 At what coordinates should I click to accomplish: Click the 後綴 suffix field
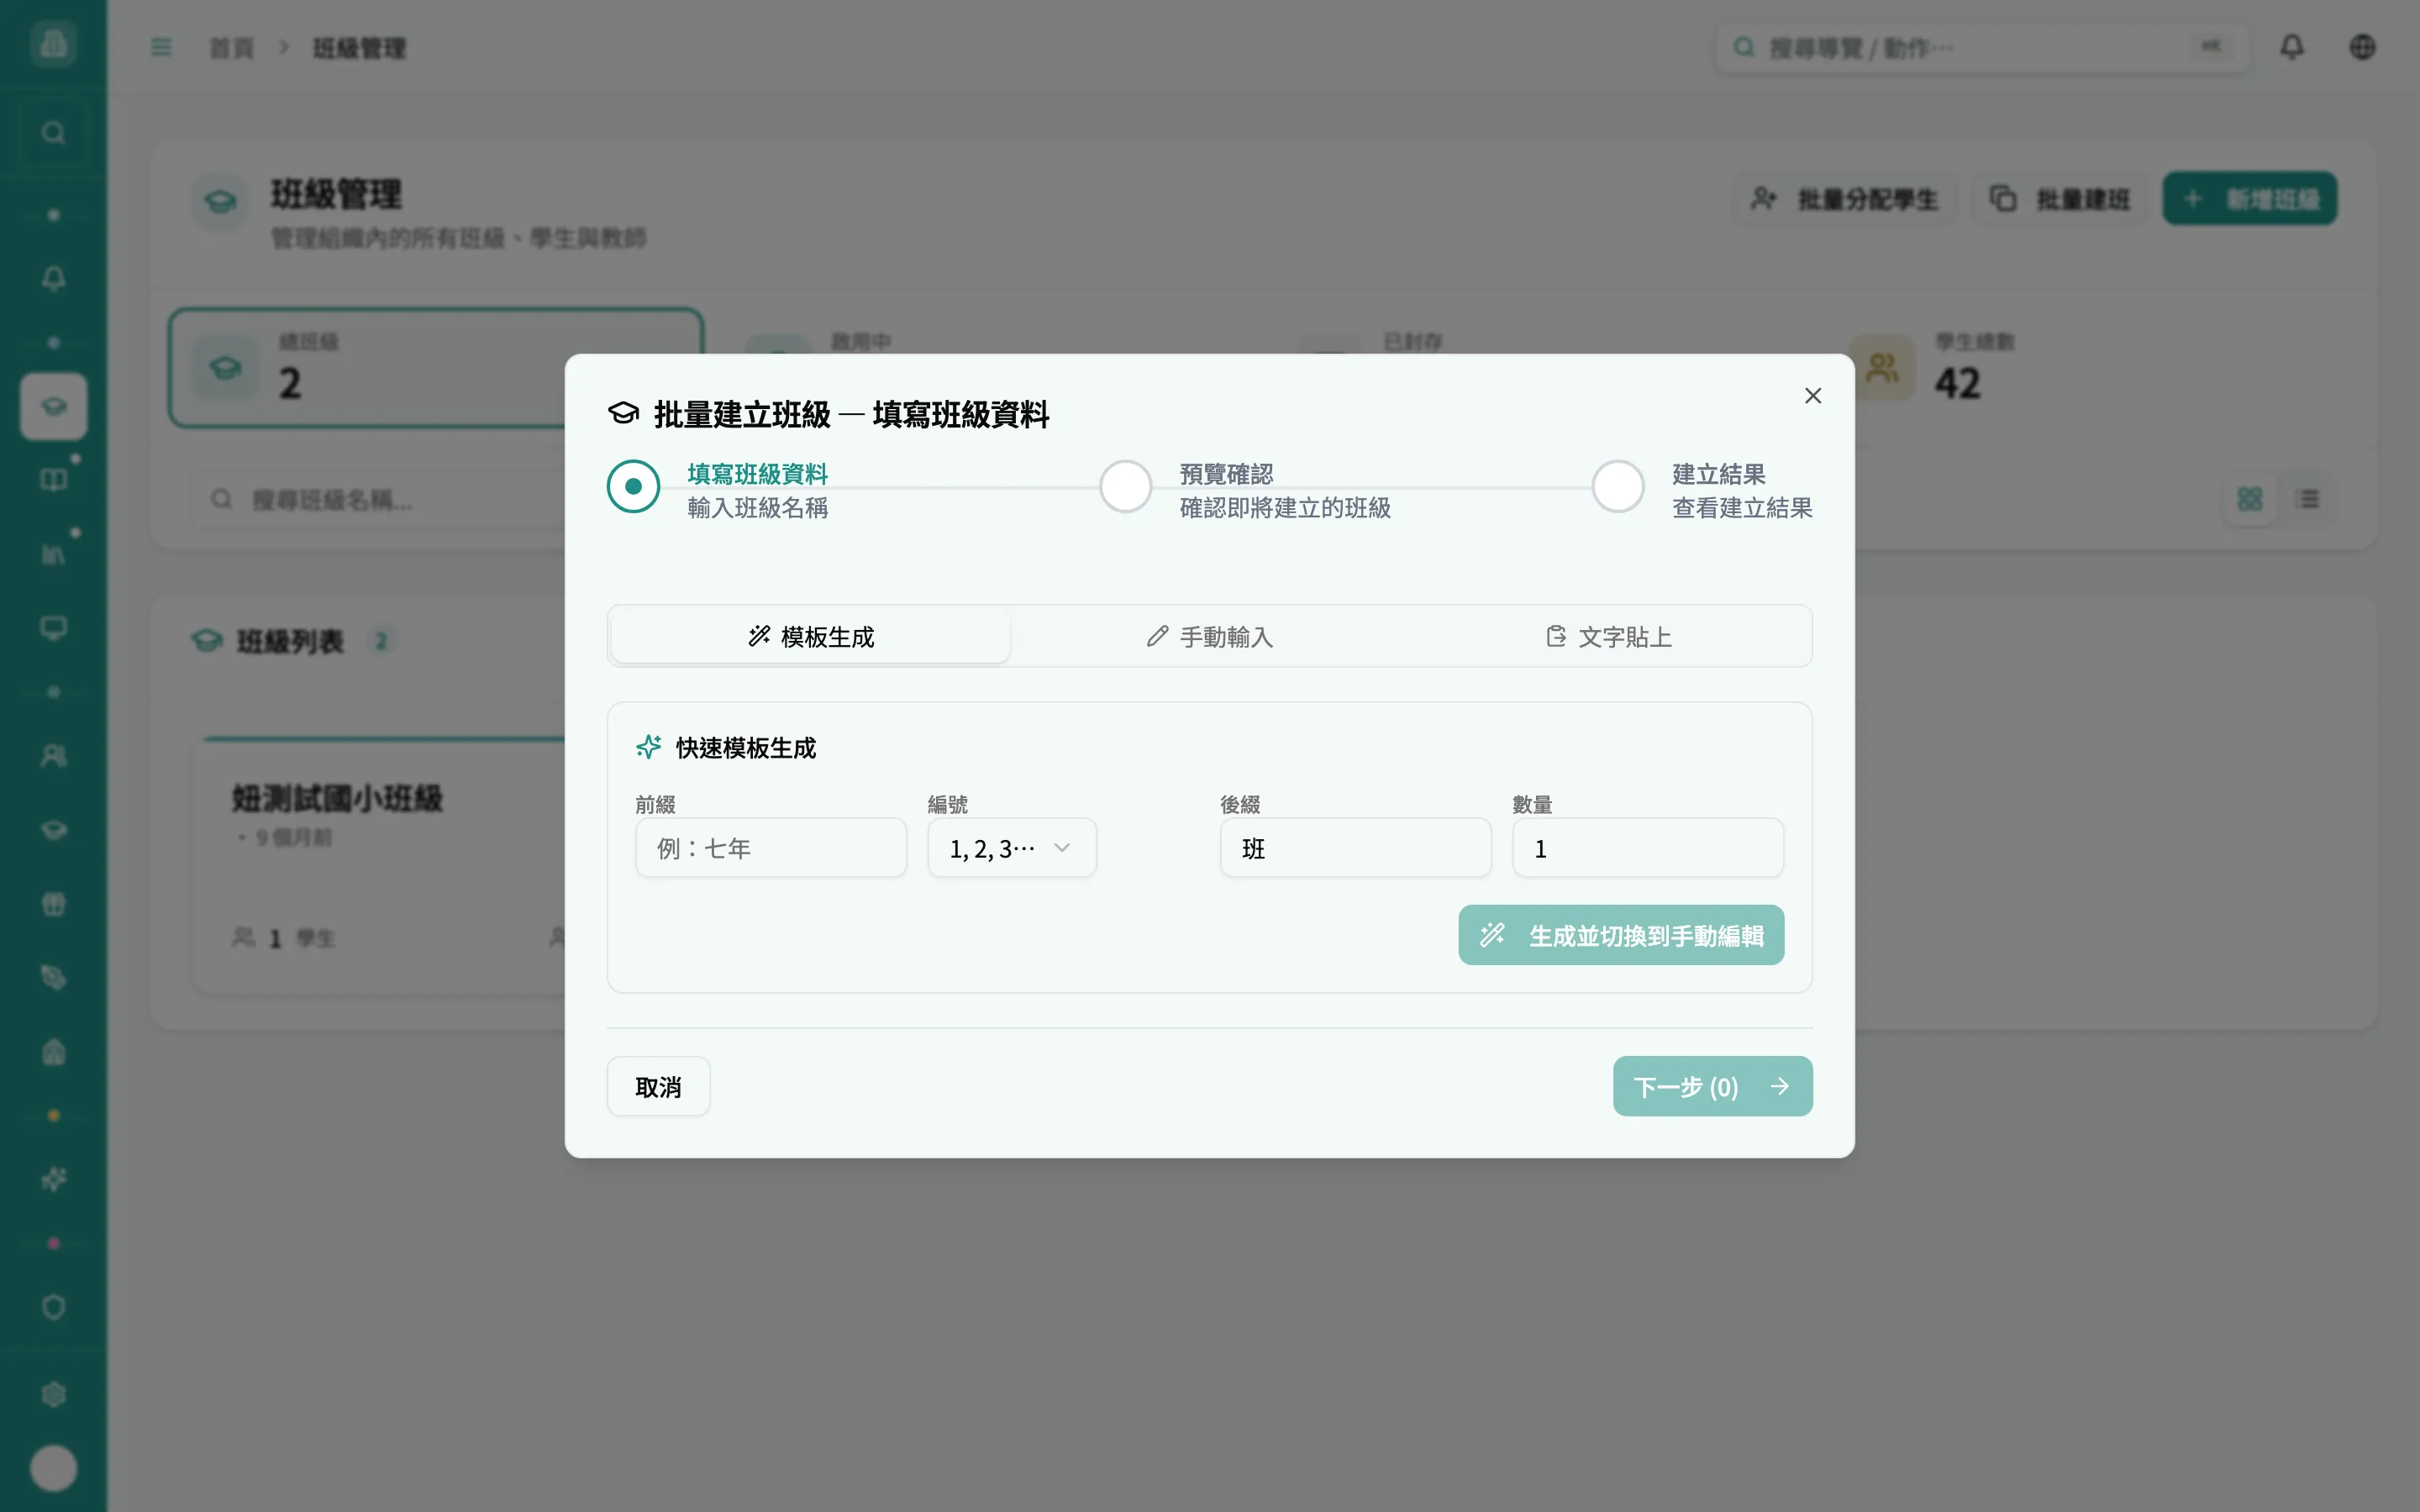point(1355,848)
